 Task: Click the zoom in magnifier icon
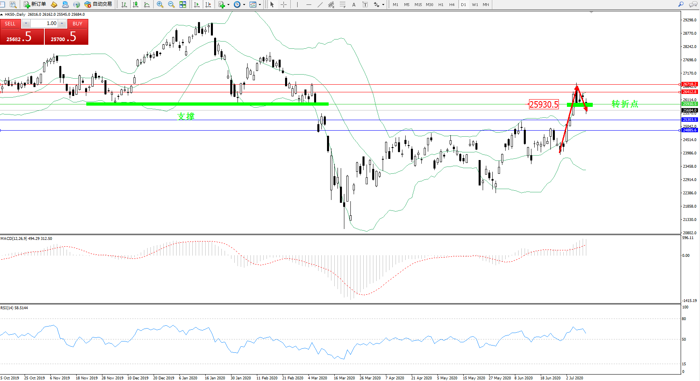pyautogui.click(x=160, y=4)
